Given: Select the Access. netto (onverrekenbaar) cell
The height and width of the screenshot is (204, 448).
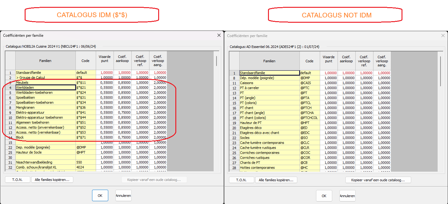Looking at the screenshot, I should tap(46, 127).
